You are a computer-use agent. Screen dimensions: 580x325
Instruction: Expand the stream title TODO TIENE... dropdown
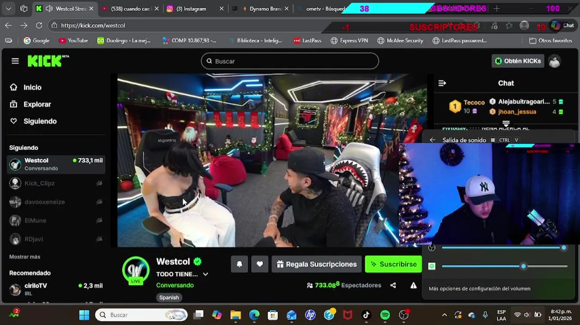pos(205,274)
